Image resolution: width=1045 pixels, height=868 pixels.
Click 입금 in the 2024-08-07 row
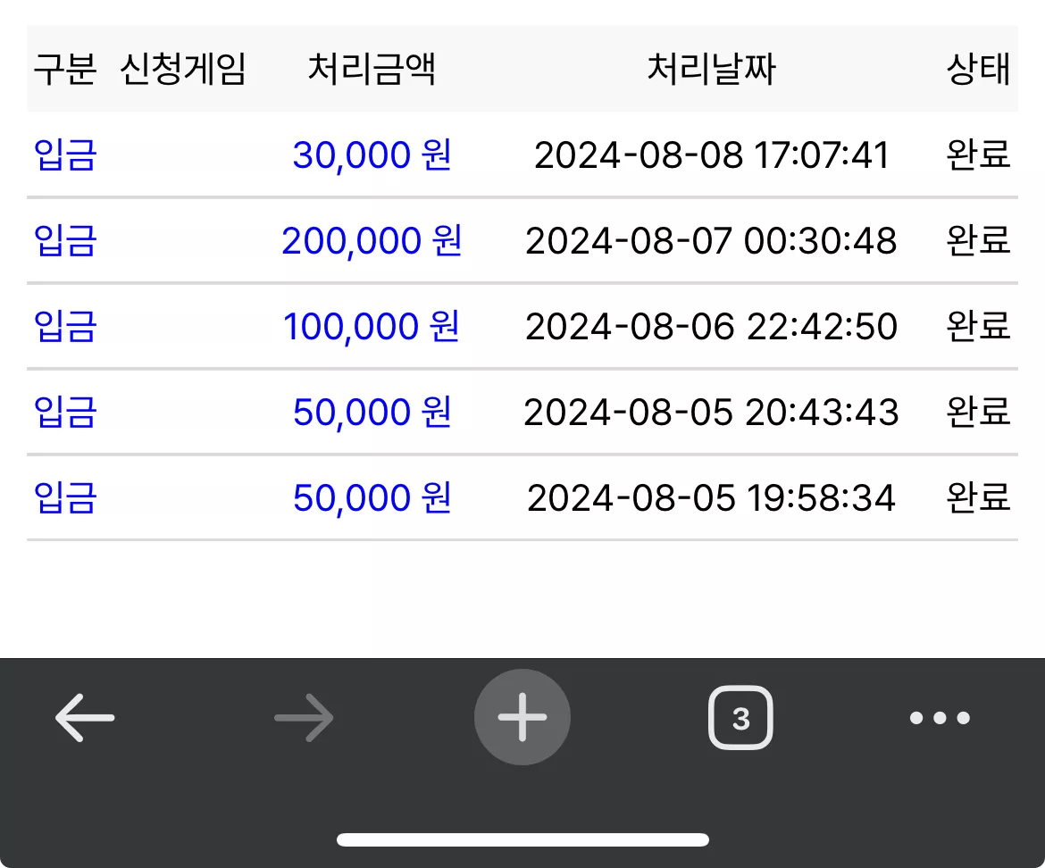tap(65, 240)
